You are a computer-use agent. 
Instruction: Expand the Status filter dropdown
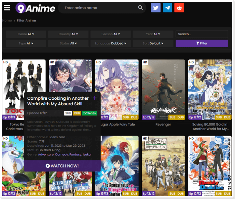point(68,43)
